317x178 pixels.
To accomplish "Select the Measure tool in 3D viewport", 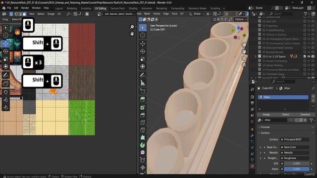I will pos(143,83).
